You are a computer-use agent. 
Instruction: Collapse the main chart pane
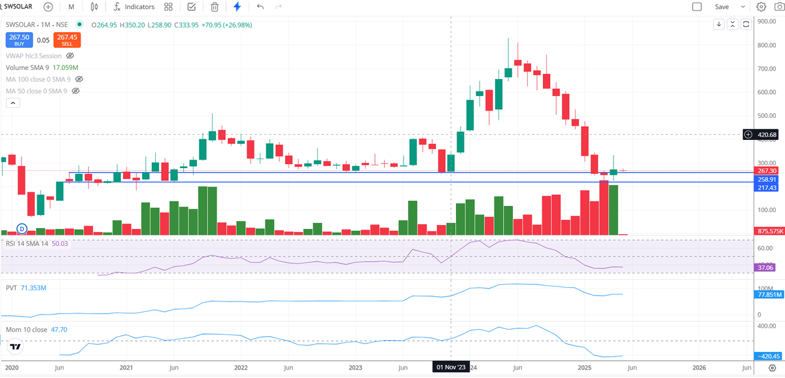(x=732, y=25)
